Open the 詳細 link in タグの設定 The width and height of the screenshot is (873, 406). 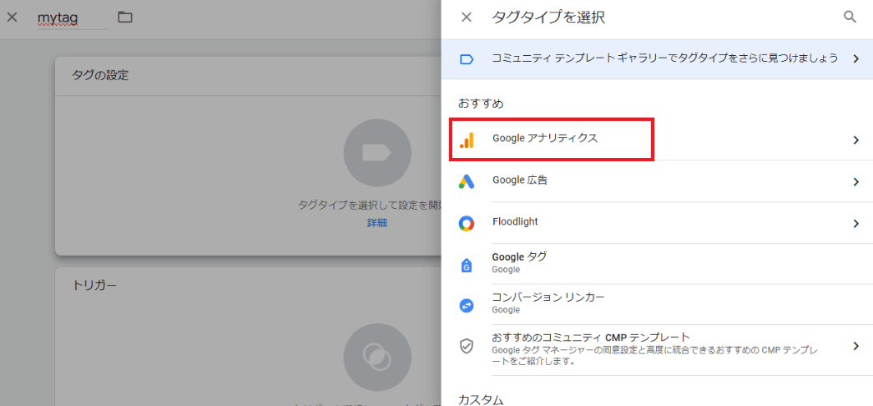pyautogui.click(x=377, y=223)
